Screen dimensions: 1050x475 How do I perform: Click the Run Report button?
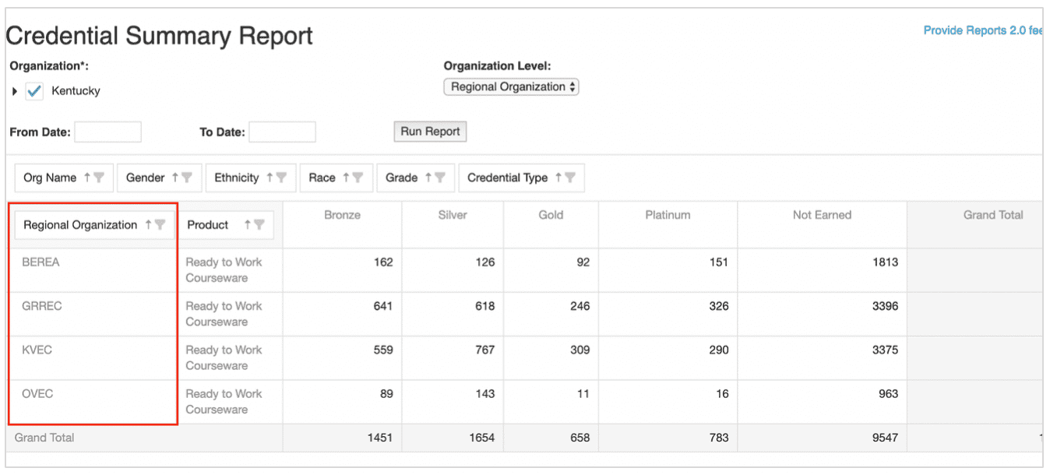point(430,132)
